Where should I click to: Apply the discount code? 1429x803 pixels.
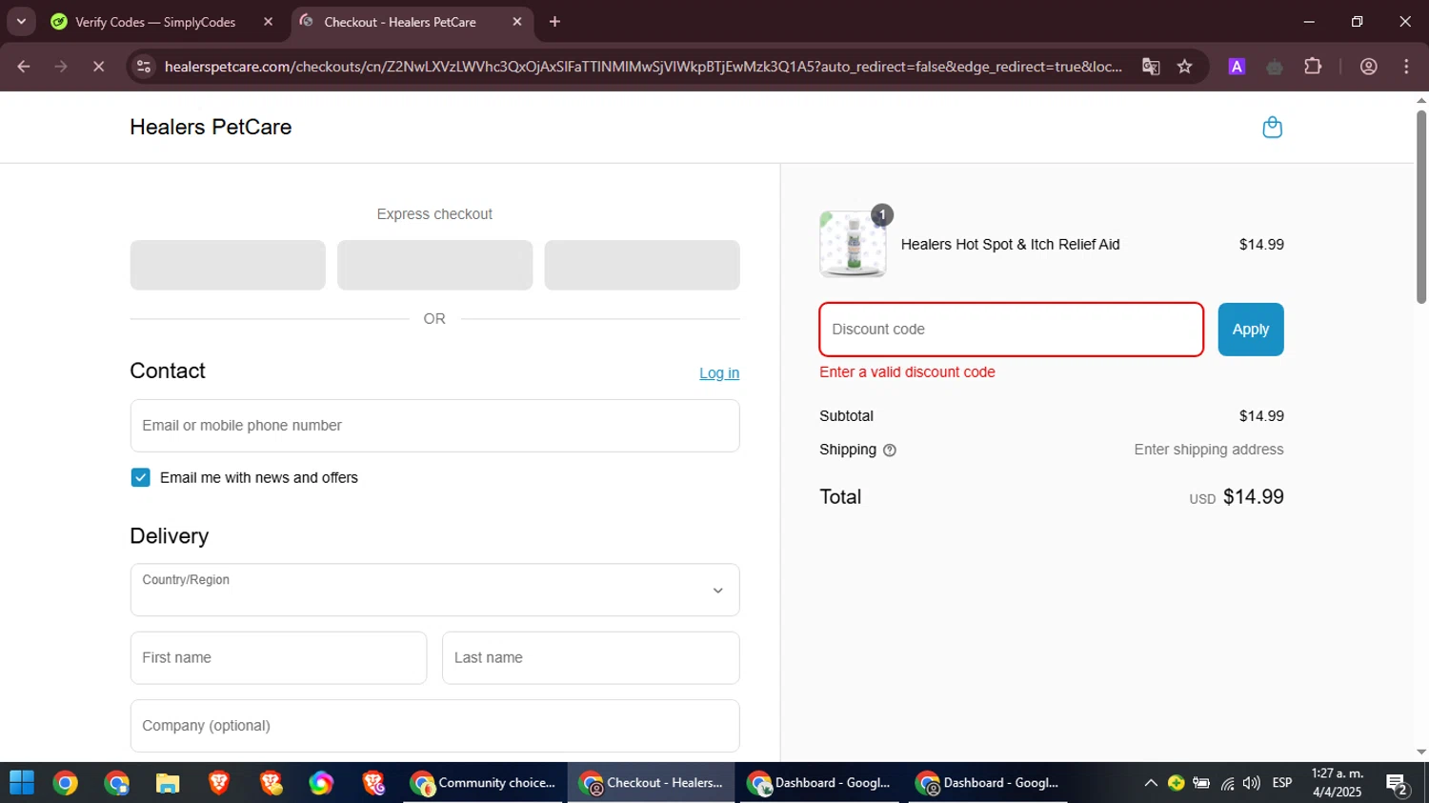[1250, 330]
